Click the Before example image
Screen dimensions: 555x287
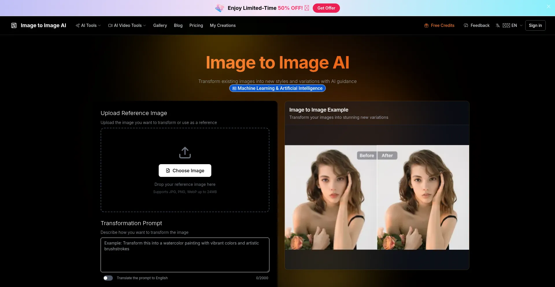(x=331, y=197)
